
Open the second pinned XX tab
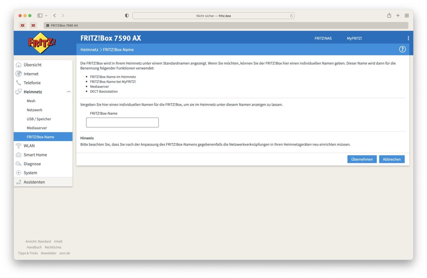(33, 25)
